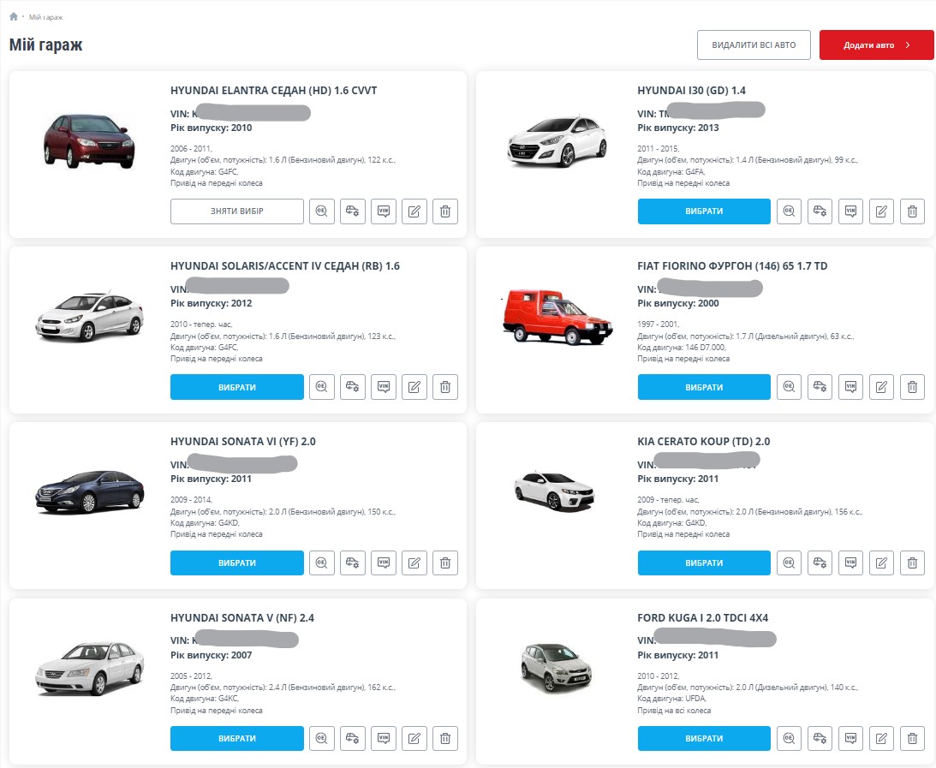The image size is (936, 768).
Task: Select the Fiat Fiorino with 'Вибрати'
Action: click(704, 387)
